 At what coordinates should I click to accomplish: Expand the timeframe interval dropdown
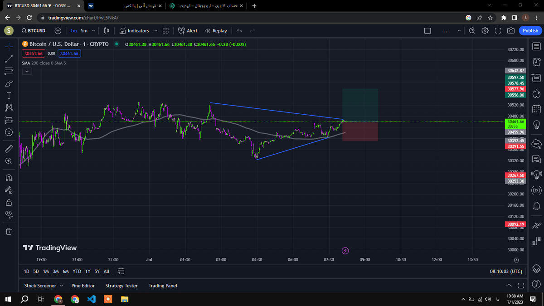point(94,31)
